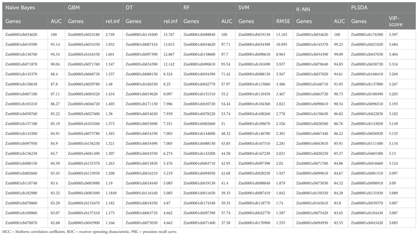
Task: Select gene cell Zm00001eb184360
Action: (x=254, y=104)
